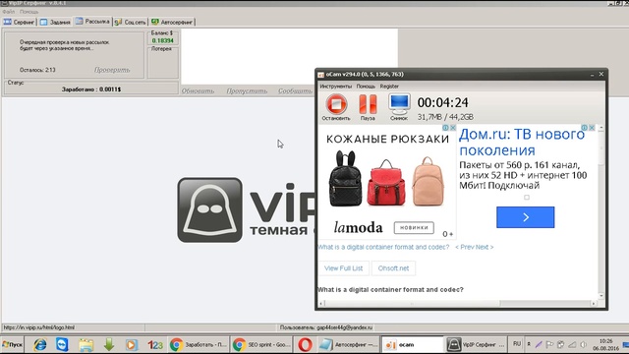The image size is (629, 354).
Task: Open the Register menu in oCam
Action: pyautogui.click(x=389, y=87)
